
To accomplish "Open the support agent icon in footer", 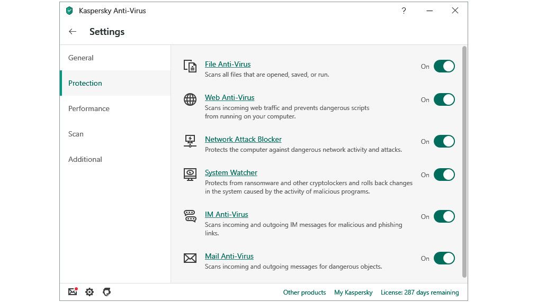I will (x=106, y=292).
